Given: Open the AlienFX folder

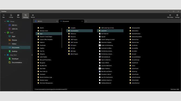Looking at the screenshot, I should point(49,28).
